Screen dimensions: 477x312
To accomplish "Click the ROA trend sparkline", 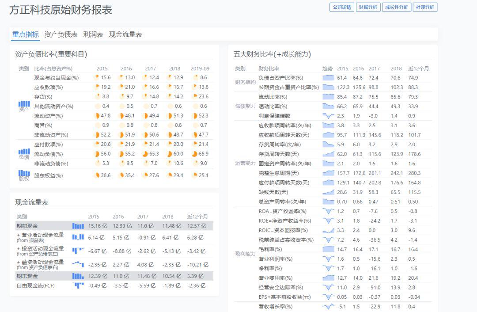I will pos(328,211).
